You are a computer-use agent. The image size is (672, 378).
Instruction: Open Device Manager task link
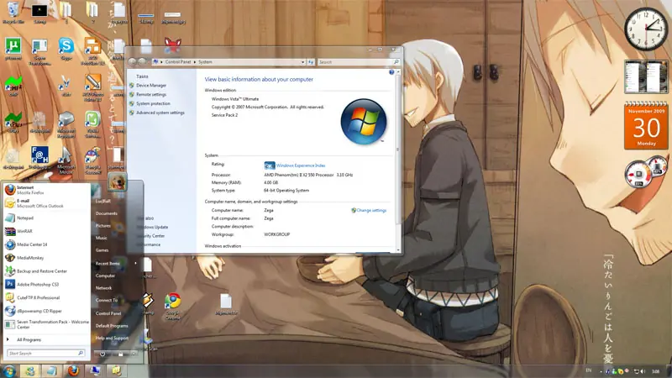pos(151,86)
